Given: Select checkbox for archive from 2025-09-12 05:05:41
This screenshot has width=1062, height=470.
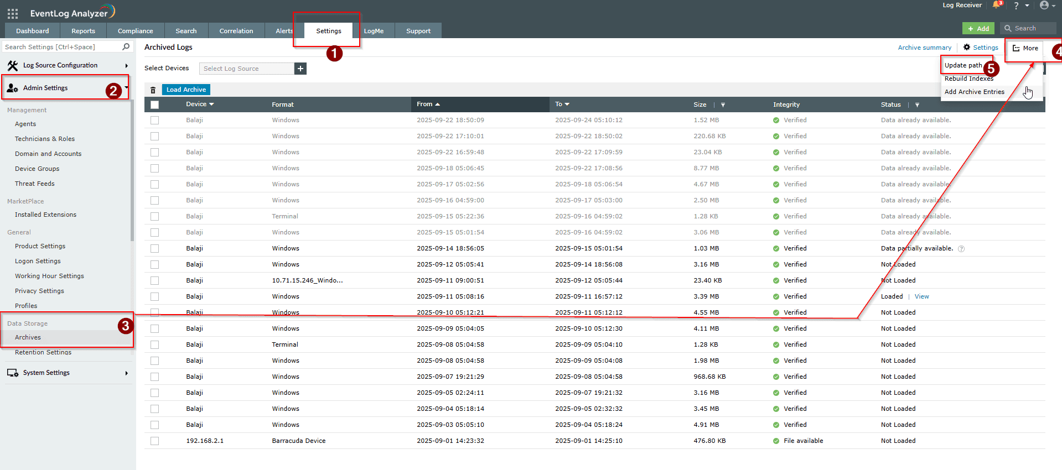Looking at the screenshot, I should [154, 265].
